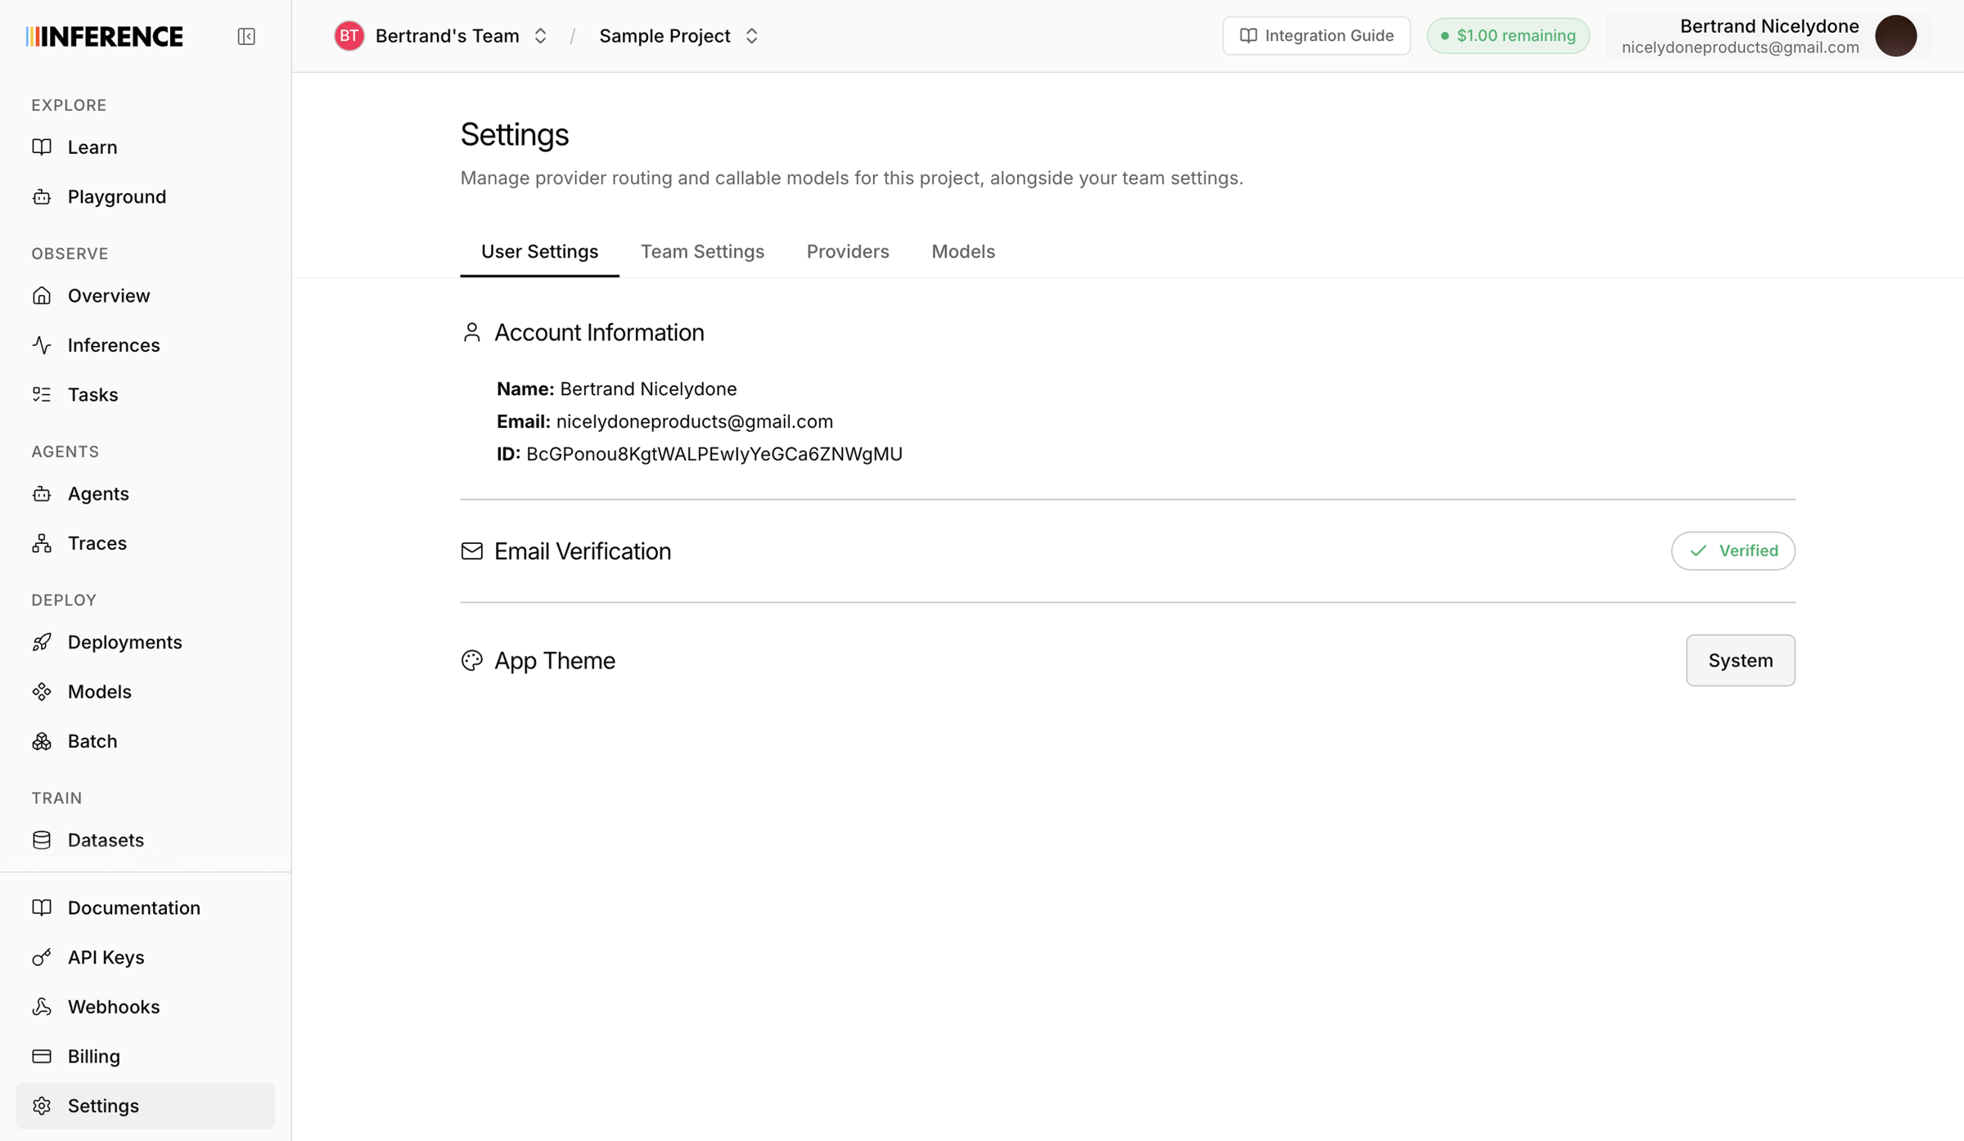The image size is (1964, 1141).
Task: Click the user ID BcGPonou8KgtWALPEwIyYeGCa6ZNWgMU
Action: pos(714,454)
